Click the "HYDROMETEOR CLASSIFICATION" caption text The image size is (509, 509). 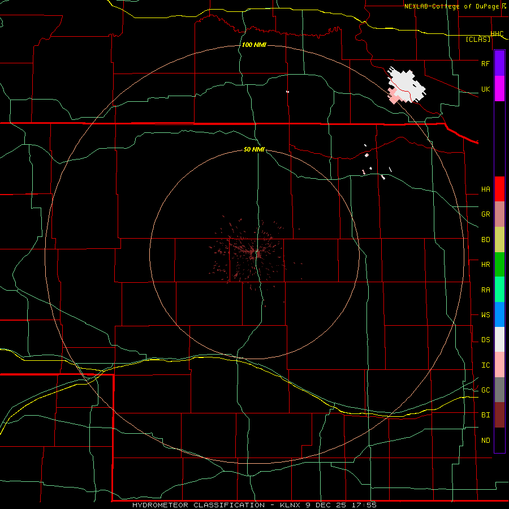coord(199,505)
